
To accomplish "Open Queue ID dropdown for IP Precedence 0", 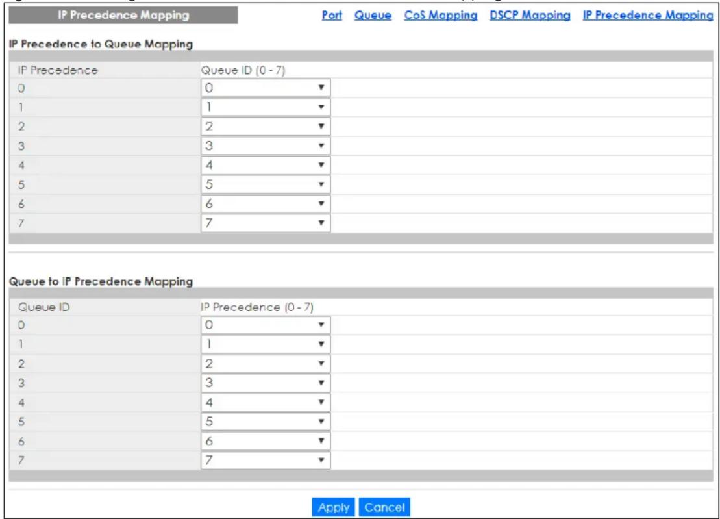I will click(x=266, y=88).
